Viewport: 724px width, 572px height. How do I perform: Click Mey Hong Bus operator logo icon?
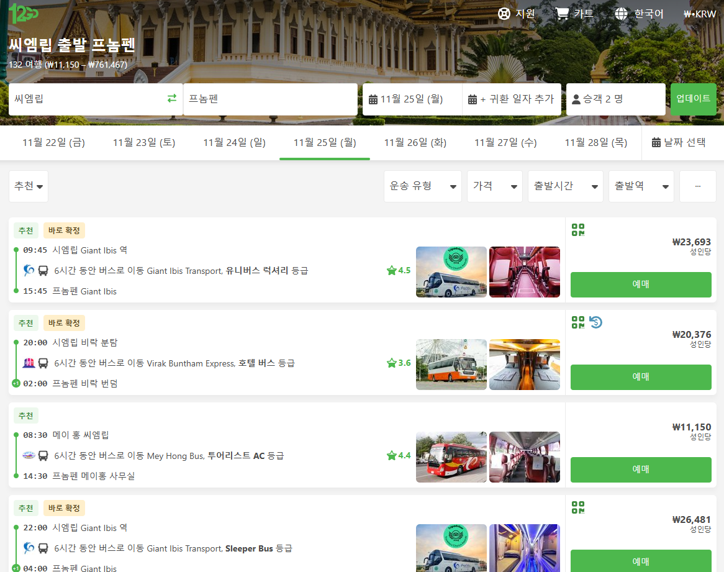pos(29,455)
